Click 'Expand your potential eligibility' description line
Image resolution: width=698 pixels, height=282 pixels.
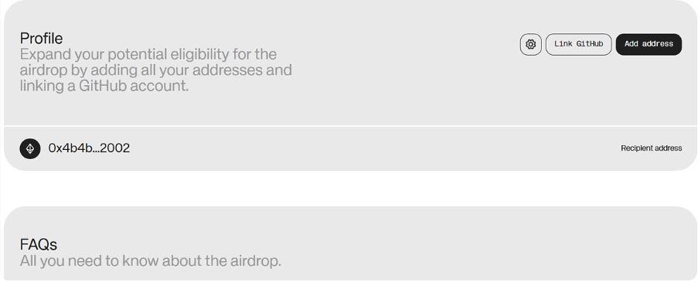click(148, 54)
